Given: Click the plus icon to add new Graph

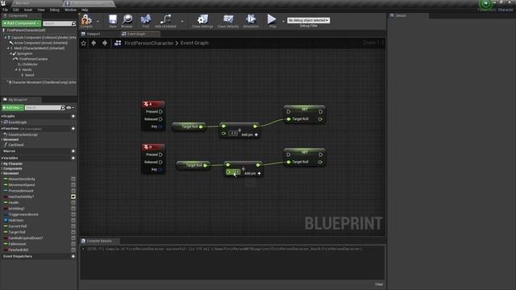Looking at the screenshot, I should 73,116.
